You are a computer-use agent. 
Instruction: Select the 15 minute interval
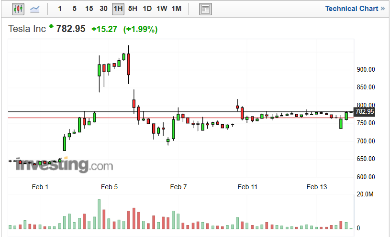pos(89,9)
